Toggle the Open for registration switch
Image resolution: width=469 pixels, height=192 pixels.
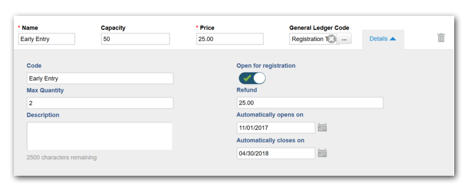(x=252, y=78)
